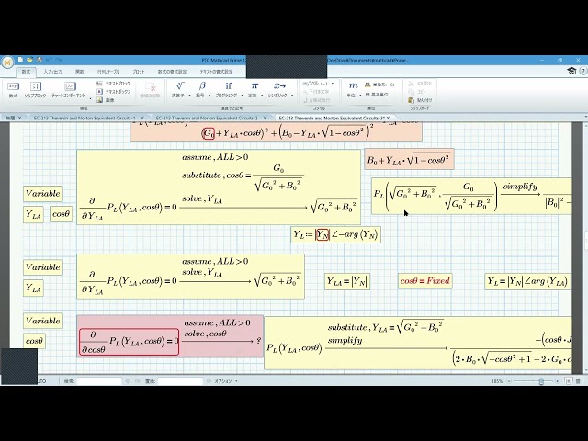Click the Save quick-access icon
Image resolution: width=588 pixels, height=441 pixels.
pyautogui.click(x=39, y=60)
